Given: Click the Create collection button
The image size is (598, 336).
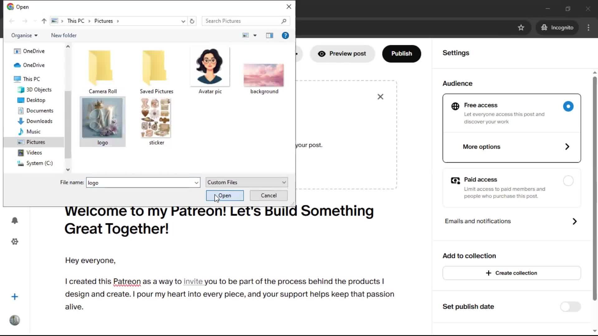Looking at the screenshot, I should pyautogui.click(x=511, y=273).
